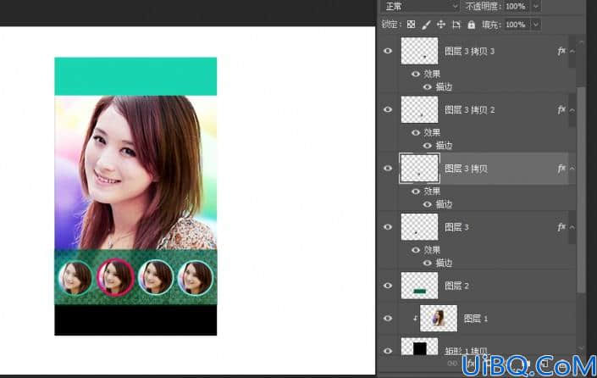
Task: Toggle 描边 visibility under 图层 3
Action: pos(427,263)
